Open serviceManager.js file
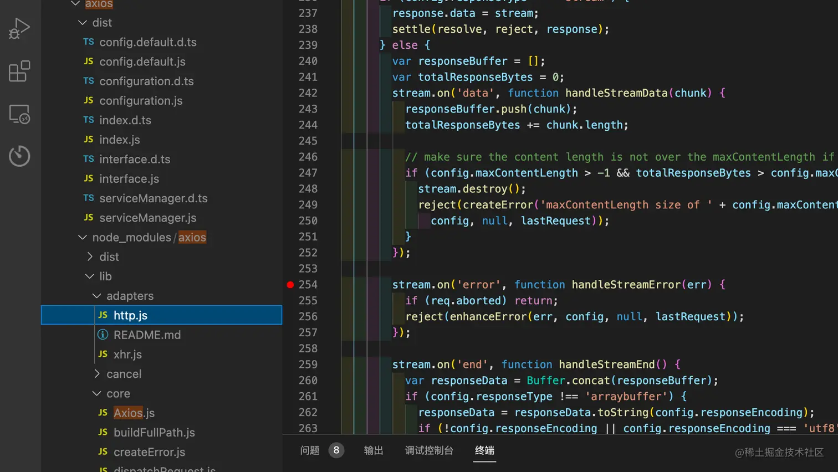This screenshot has height=472, width=838. coord(148,218)
